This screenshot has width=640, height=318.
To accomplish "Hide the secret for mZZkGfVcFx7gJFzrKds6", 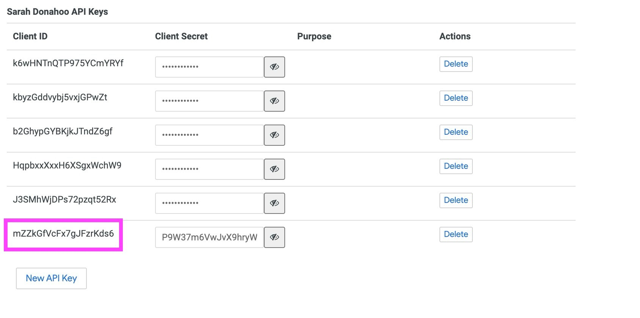I will tap(274, 237).
